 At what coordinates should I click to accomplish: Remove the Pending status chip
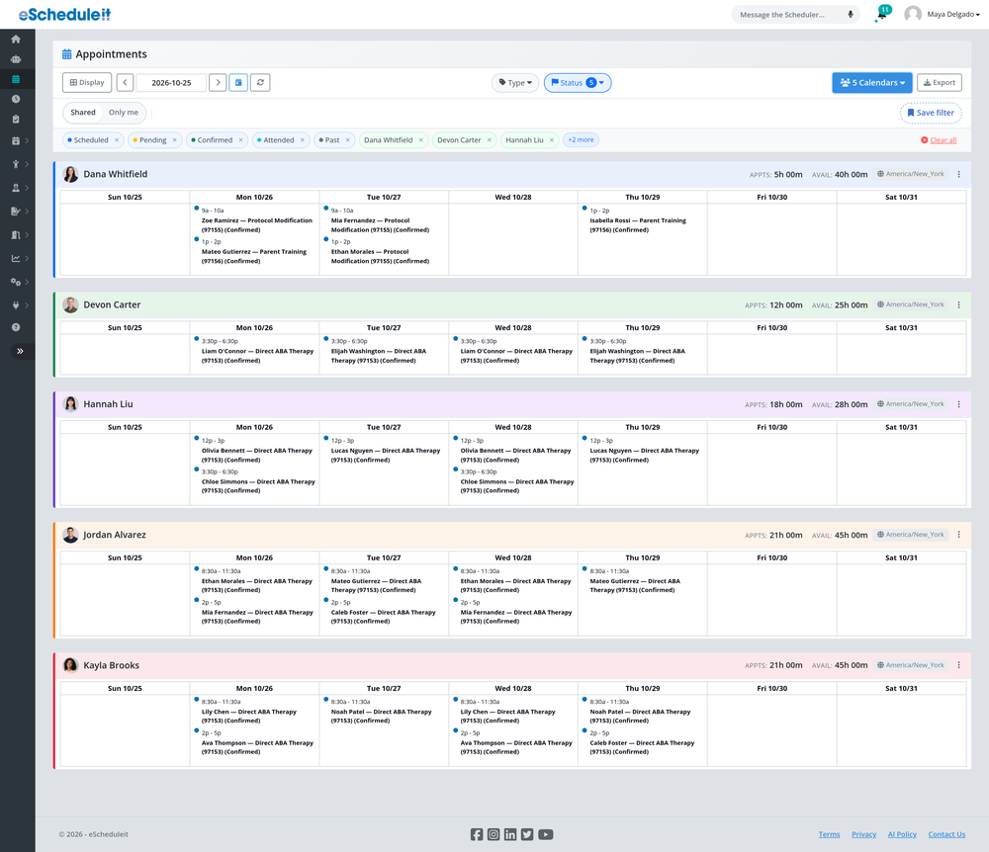(175, 140)
